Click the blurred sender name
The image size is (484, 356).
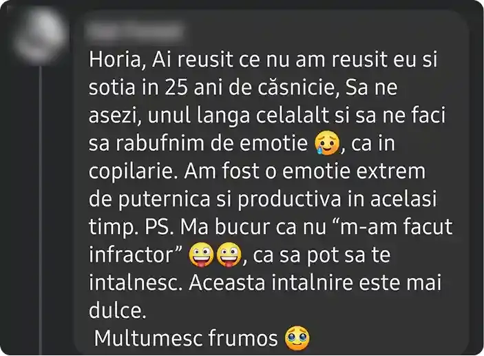tap(133, 31)
